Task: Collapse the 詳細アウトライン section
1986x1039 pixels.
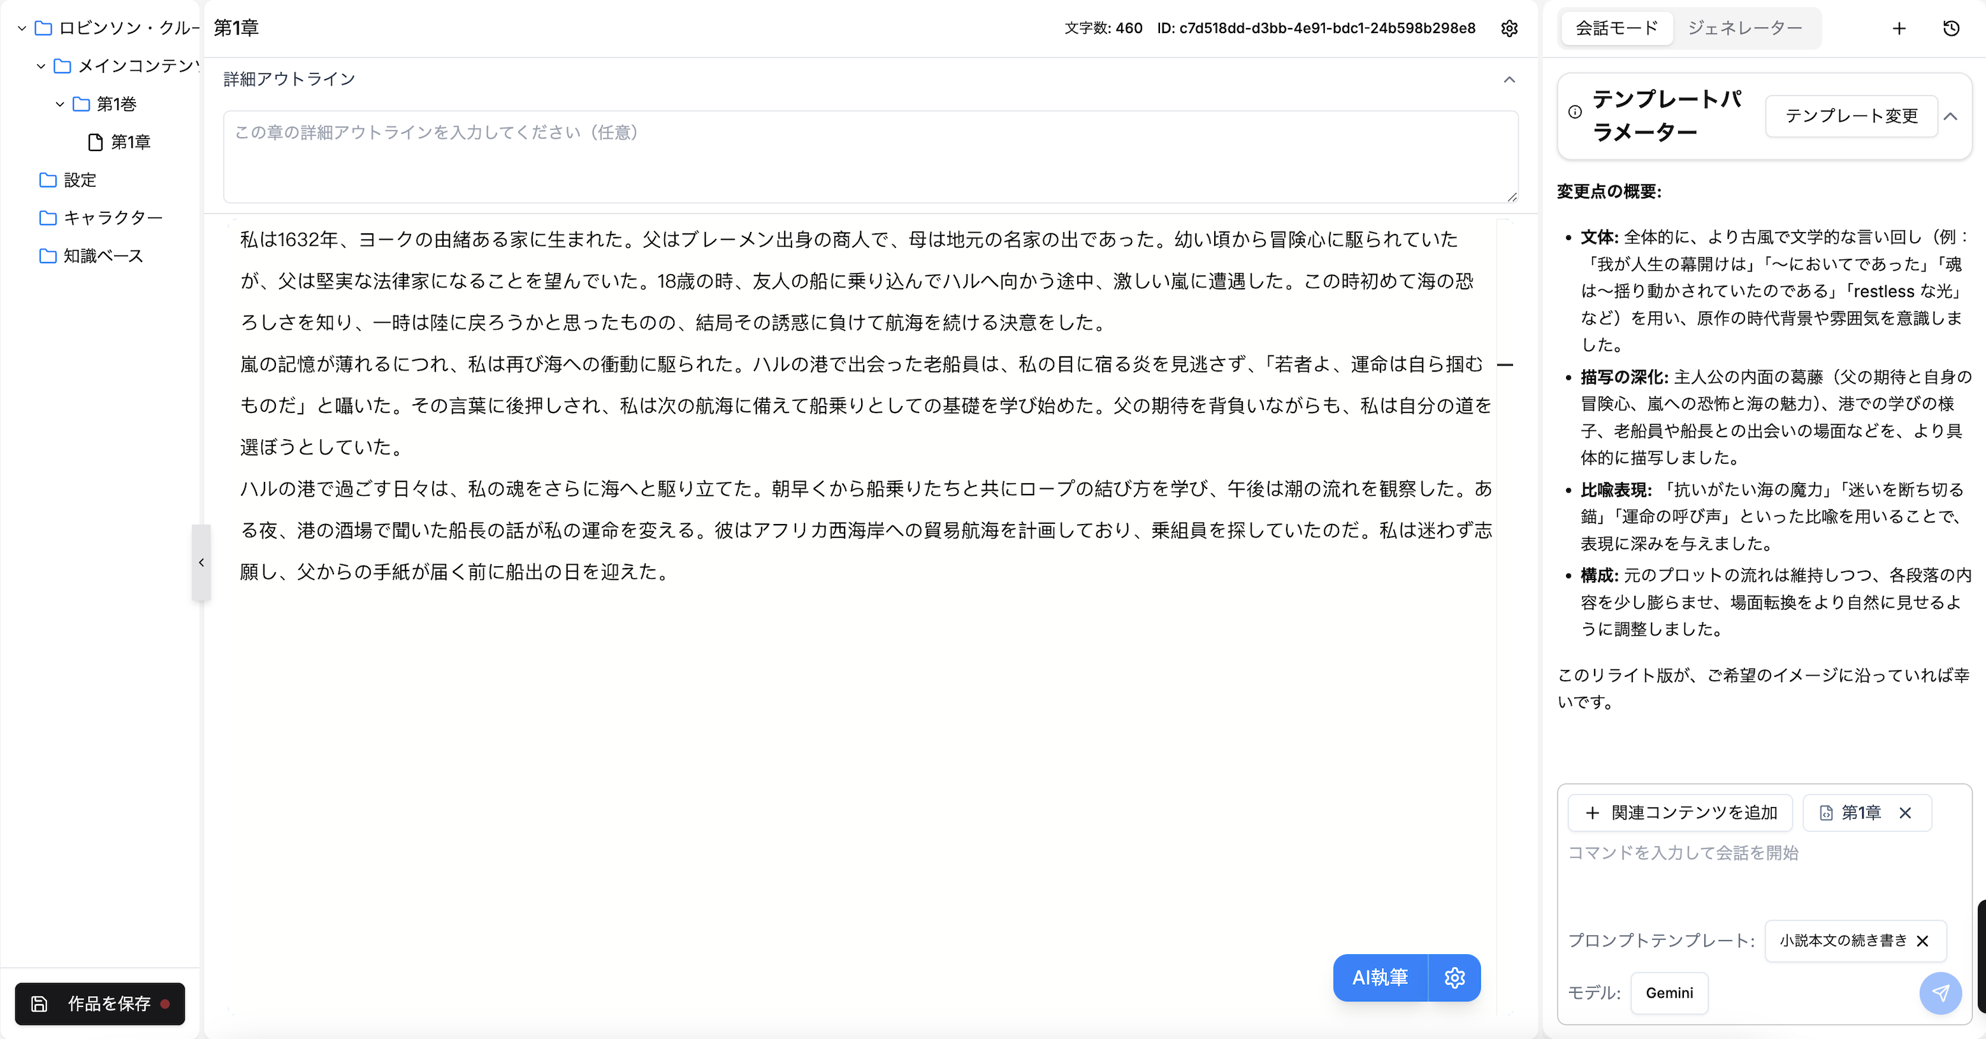Action: [x=1509, y=80]
